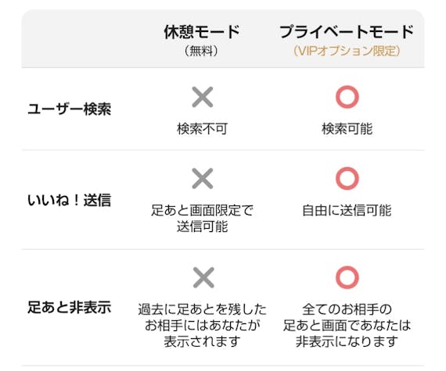The height and width of the screenshot is (371, 446).
Task: Click the gray X icon in いいね!送信 row
Action: (202, 179)
